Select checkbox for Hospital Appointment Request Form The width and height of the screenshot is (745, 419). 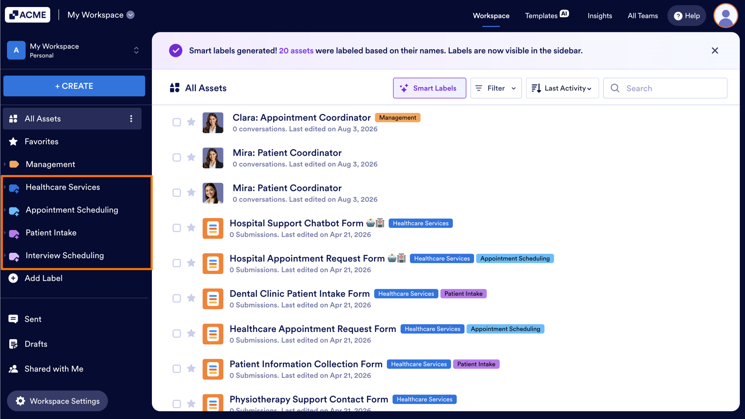[177, 263]
